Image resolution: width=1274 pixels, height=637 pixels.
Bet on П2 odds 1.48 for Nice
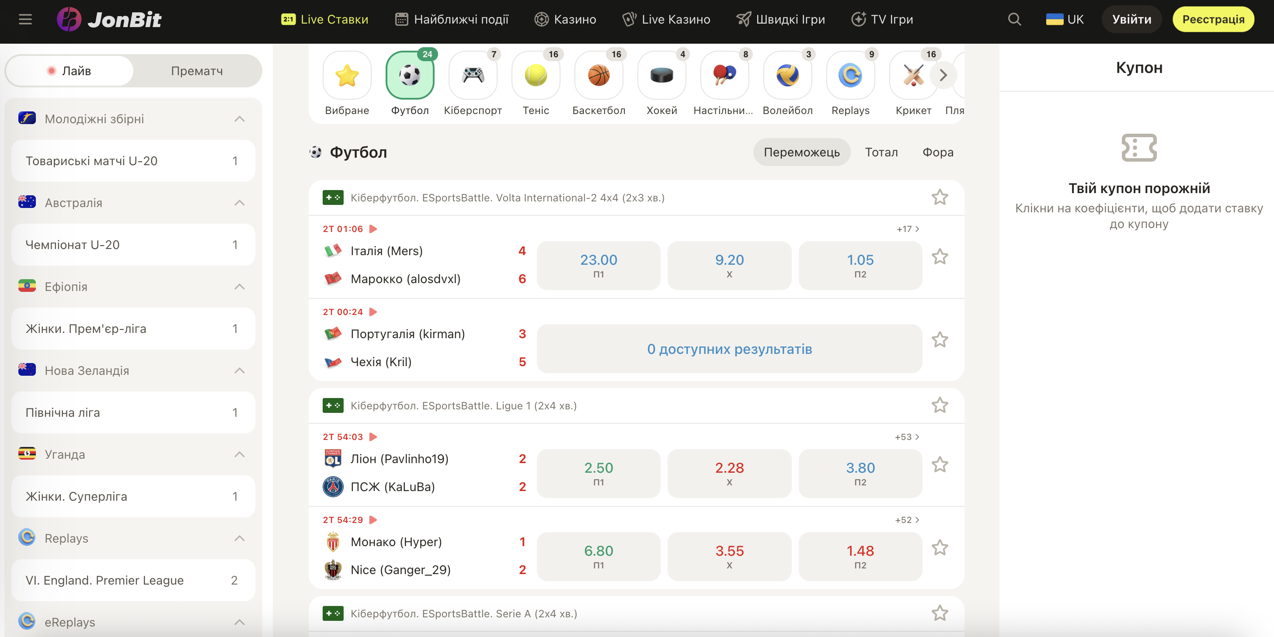point(860,557)
